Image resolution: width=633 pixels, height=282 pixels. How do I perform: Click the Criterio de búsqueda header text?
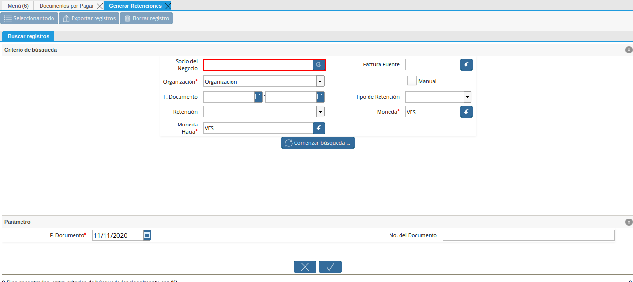coord(31,50)
